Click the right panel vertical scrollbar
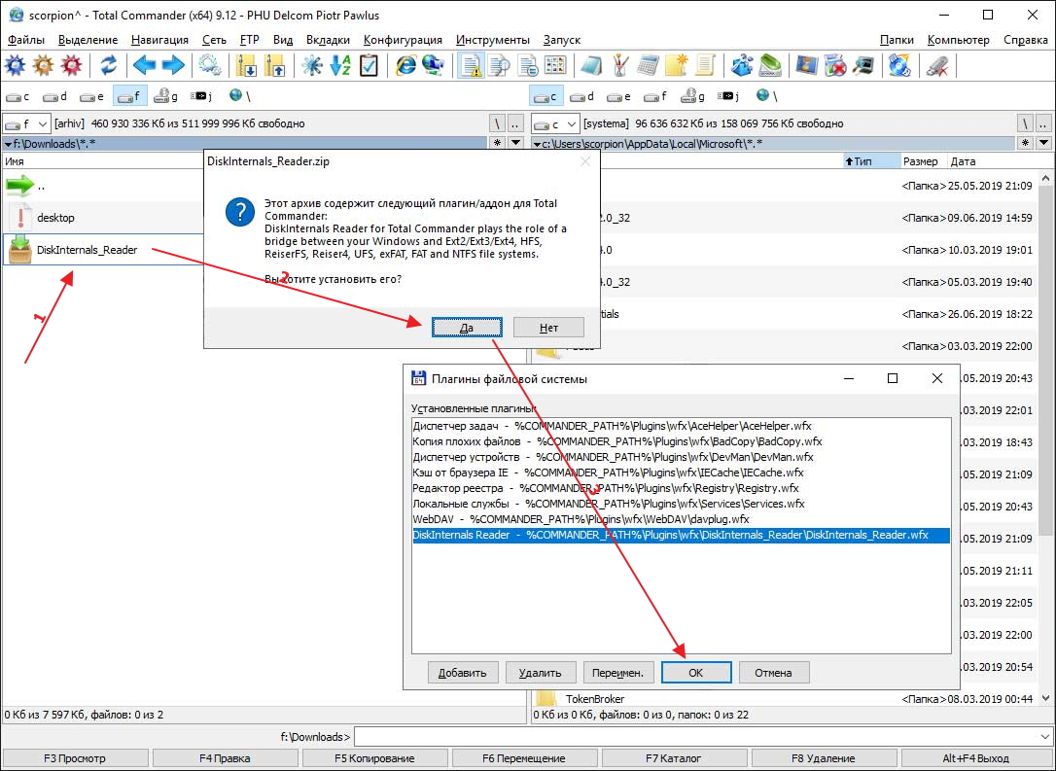This screenshot has height=771, width=1056. (x=1046, y=389)
